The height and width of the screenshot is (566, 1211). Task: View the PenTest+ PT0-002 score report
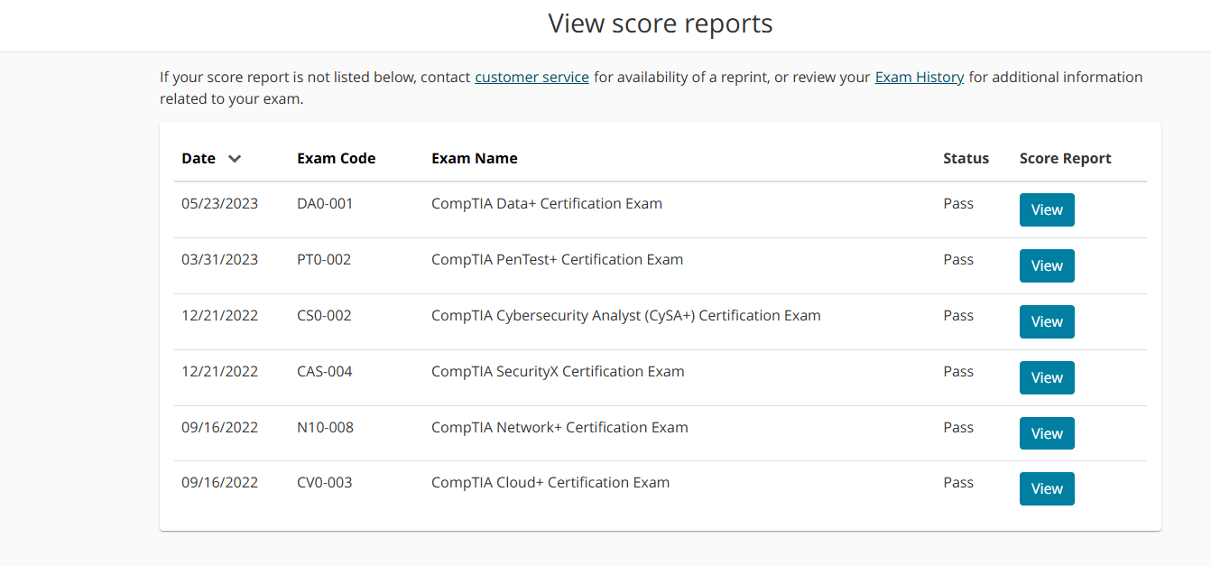click(1047, 265)
